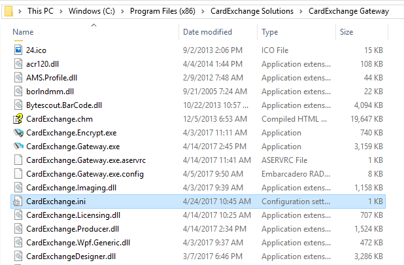Screen dimensions: 404x265
Task: Go to CardExchange Solutions breadcrumb
Action: point(252,11)
